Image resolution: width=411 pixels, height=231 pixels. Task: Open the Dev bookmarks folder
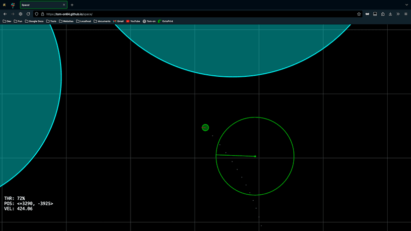point(7,21)
